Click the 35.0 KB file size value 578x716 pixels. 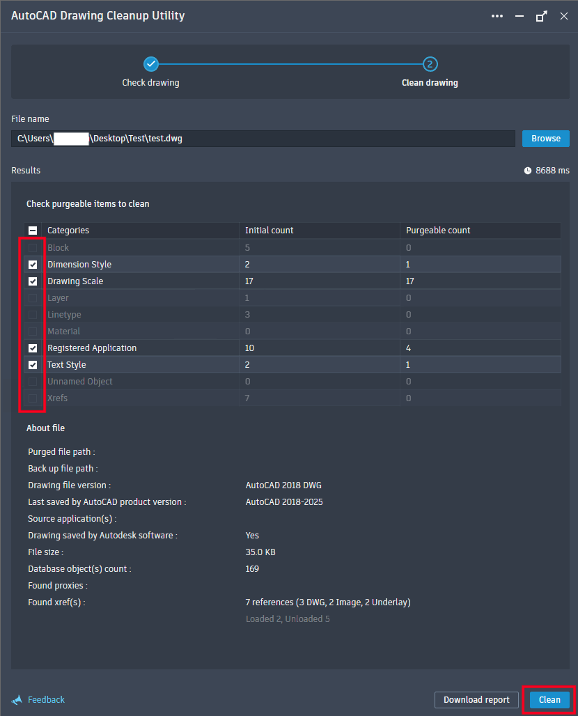click(260, 552)
